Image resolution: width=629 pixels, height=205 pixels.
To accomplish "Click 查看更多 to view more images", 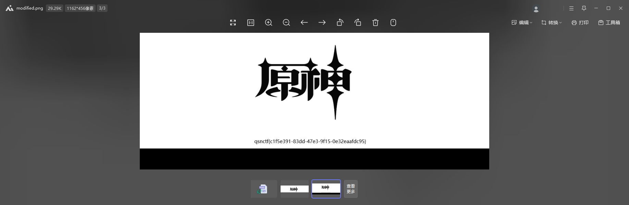I will click(x=351, y=189).
